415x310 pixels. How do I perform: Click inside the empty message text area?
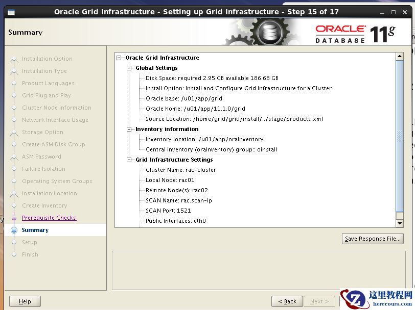tap(259, 271)
